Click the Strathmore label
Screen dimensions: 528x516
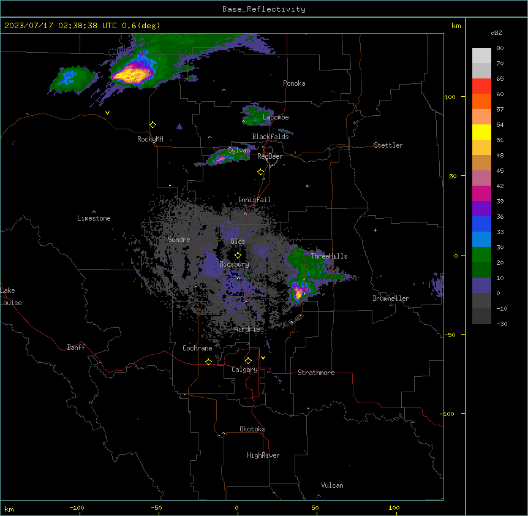coord(316,373)
